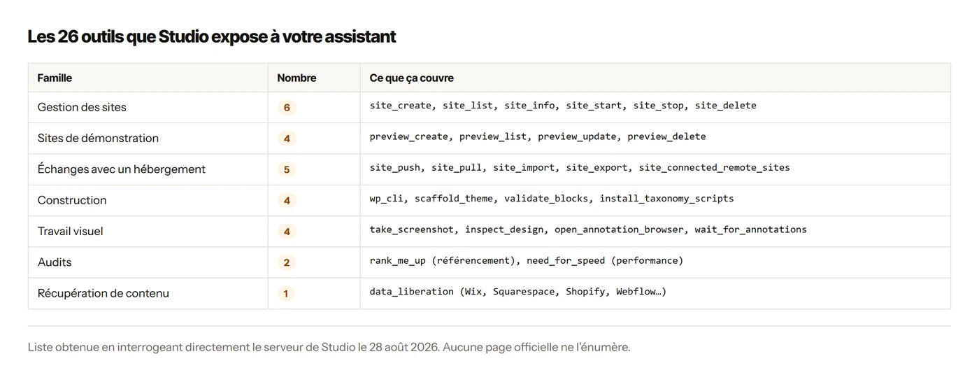Viewport: 979px width, 382px height.
Task: Click the count badge "2" in the Audits row
Action: [287, 262]
